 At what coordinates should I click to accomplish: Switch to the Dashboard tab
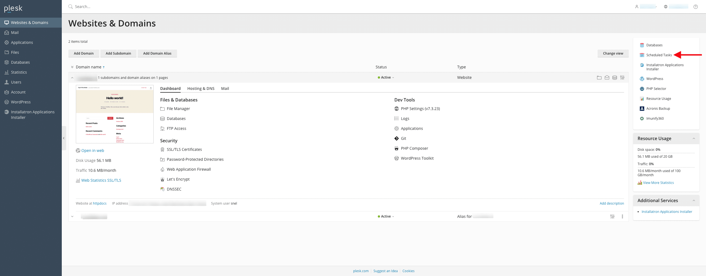tap(170, 89)
